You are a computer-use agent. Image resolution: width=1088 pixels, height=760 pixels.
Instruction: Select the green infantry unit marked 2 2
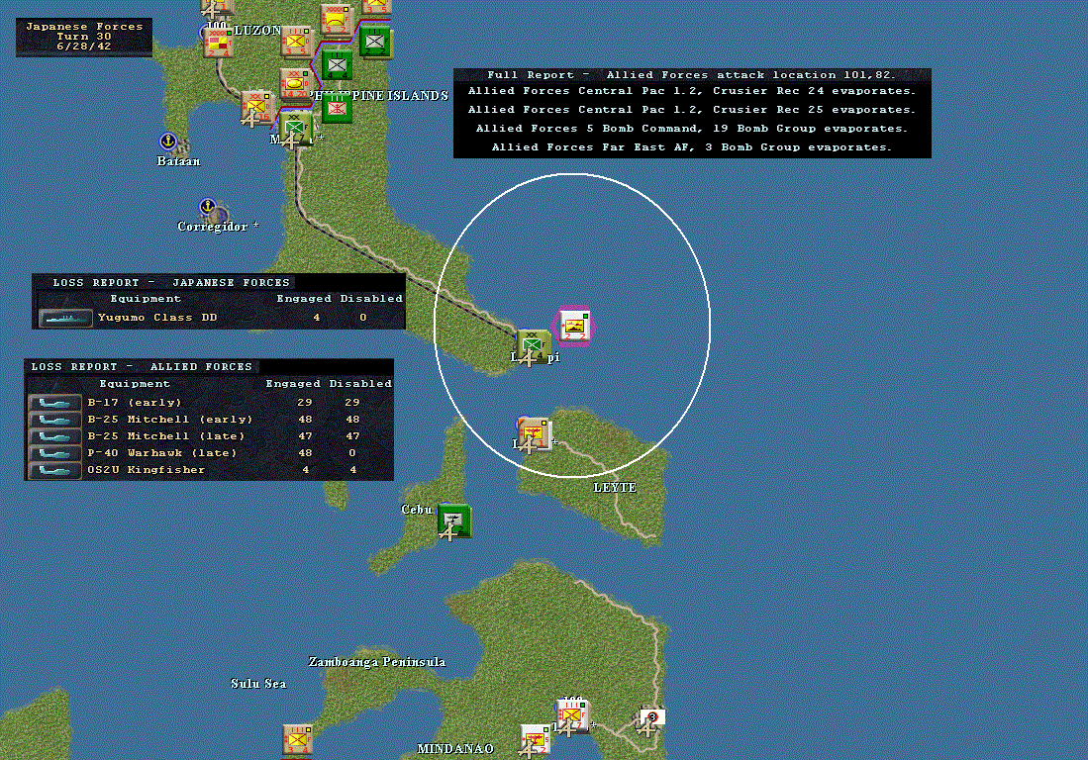(x=375, y=42)
